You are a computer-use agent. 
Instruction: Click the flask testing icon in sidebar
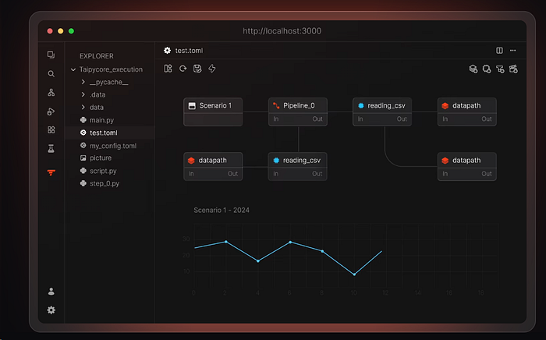51,148
